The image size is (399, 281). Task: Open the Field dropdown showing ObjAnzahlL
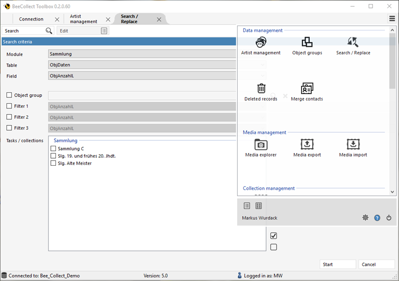click(x=142, y=76)
